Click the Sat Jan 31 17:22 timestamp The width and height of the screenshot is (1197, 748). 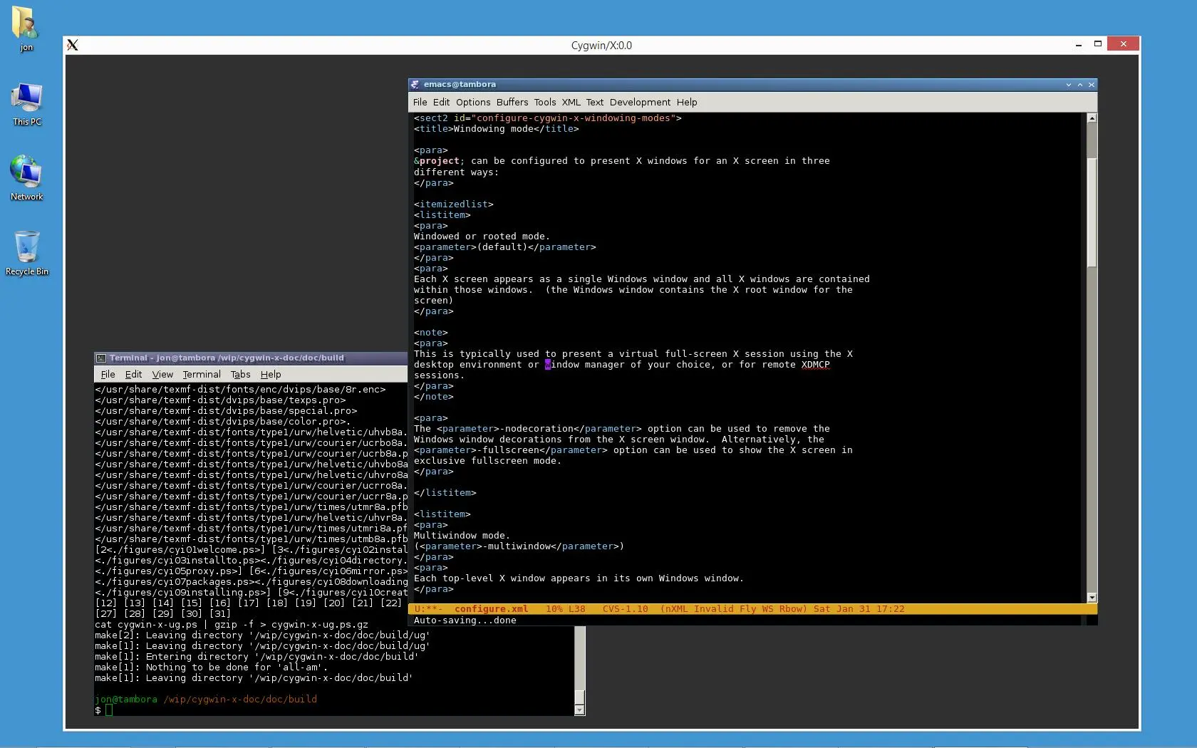click(x=859, y=609)
